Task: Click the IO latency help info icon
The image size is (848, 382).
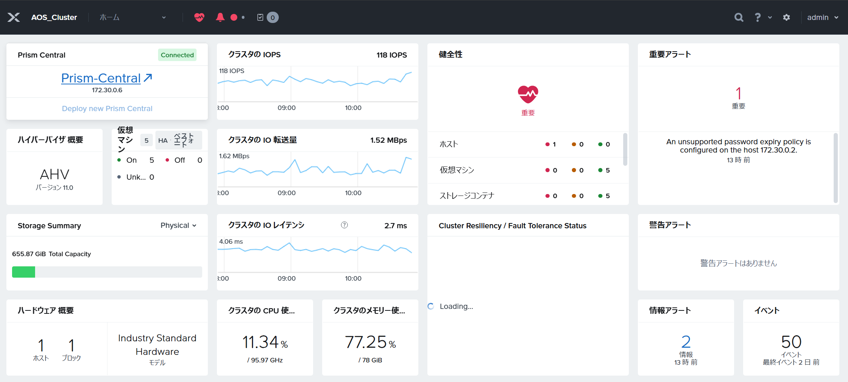Action: click(x=344, y=225)
